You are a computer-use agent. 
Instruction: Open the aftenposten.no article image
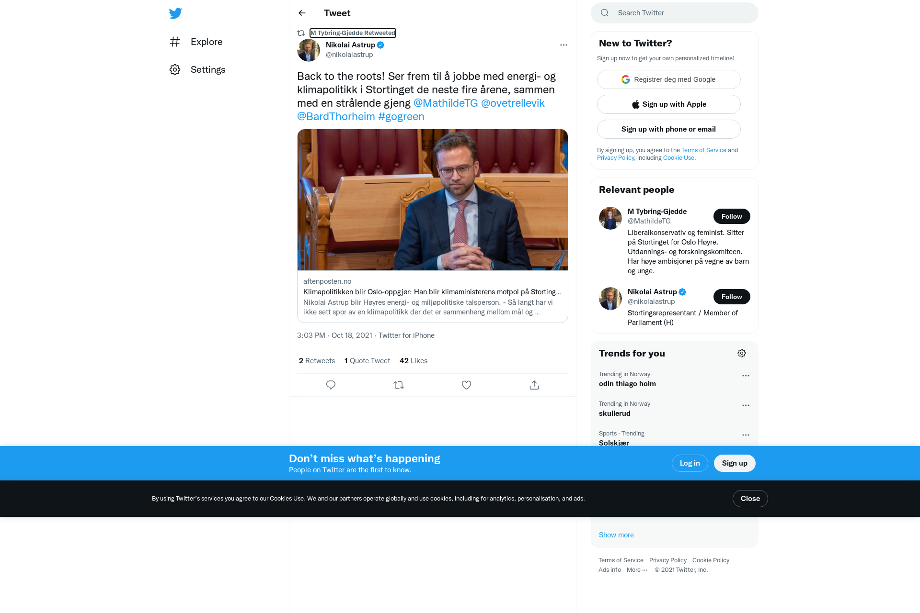(433, 200)
